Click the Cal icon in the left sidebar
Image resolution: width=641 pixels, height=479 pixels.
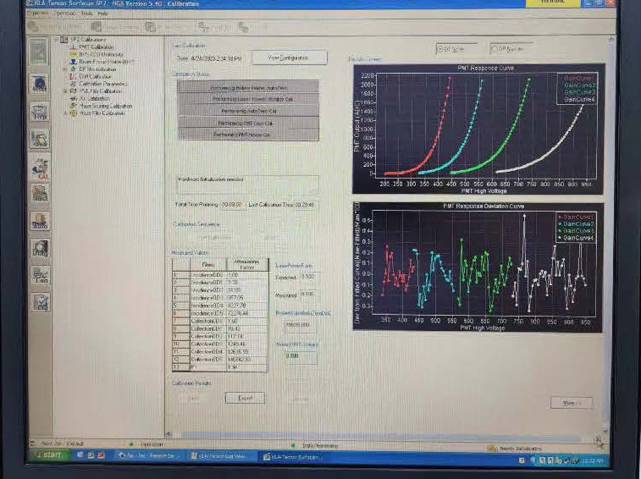pyautogui.click(x=40, y=168)
